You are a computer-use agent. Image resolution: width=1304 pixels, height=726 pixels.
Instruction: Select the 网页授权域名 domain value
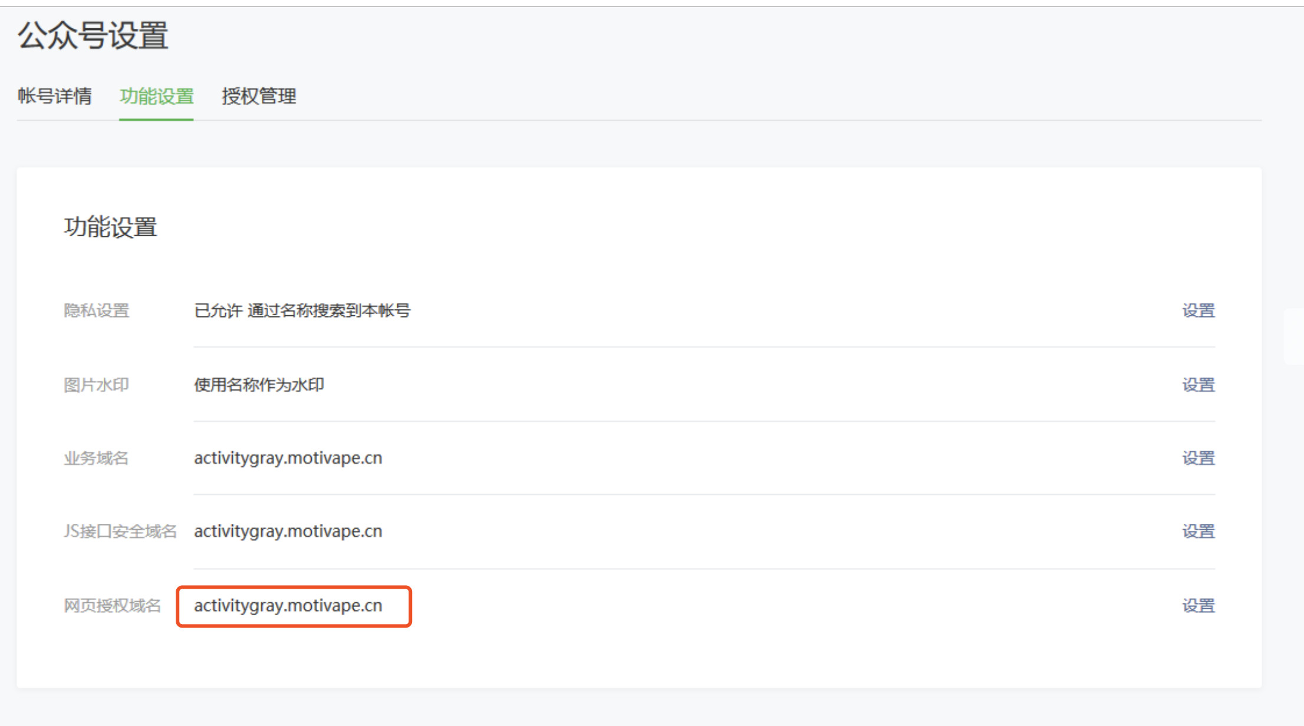pyautogui.click(x=288, y=605)
